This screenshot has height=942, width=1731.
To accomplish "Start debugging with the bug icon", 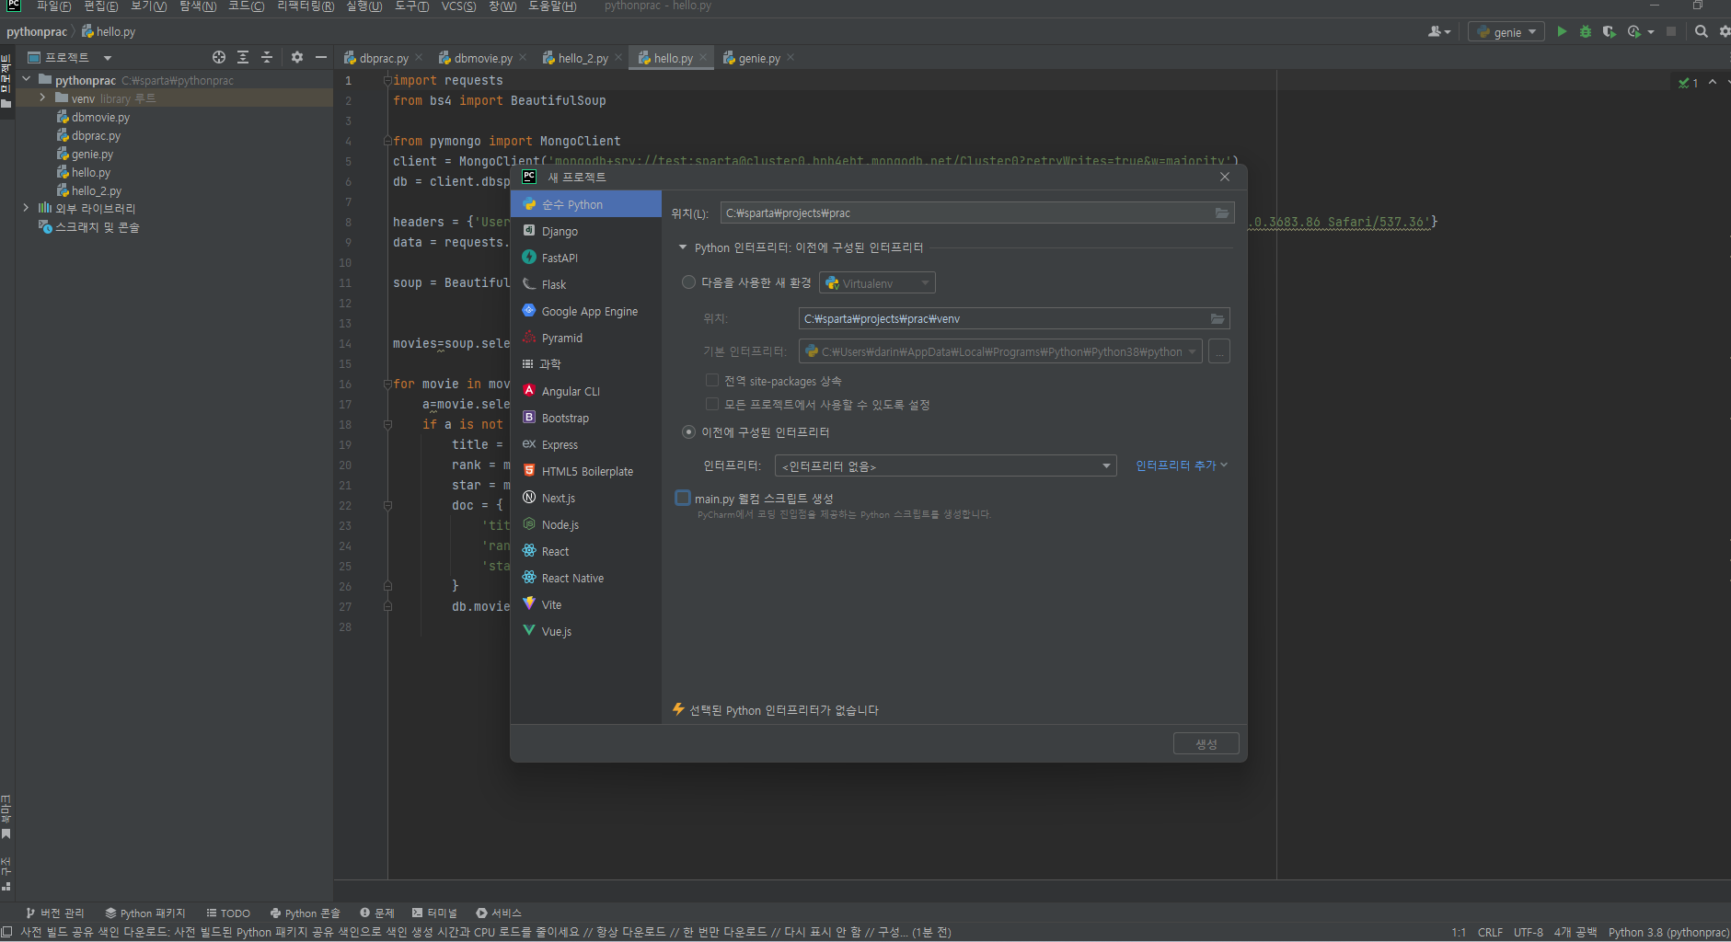I will [1585, 31].
